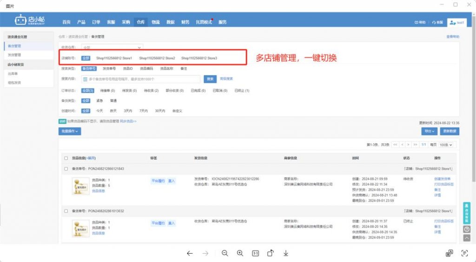The height and width of the screenshot is (262, 476).
Task: Select 已终止 (1) order status
Action: [242, 90]
